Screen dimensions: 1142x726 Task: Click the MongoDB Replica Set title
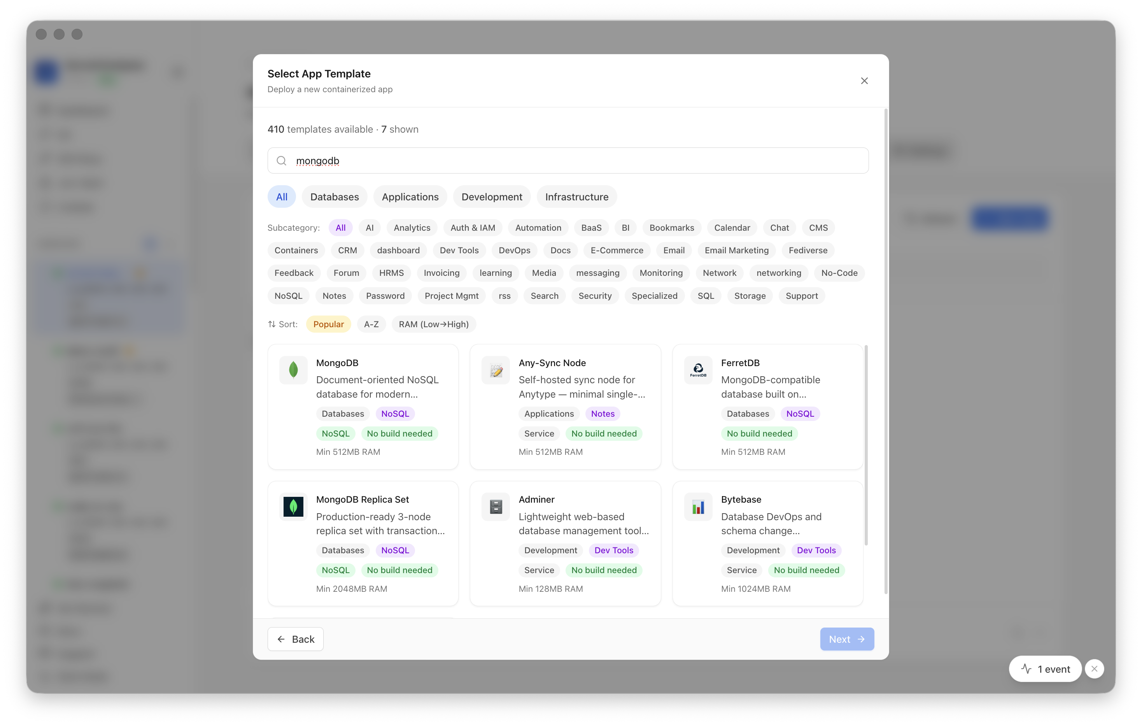(363, 499)
